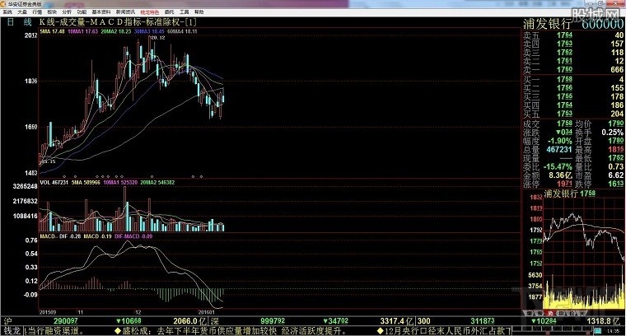626x336 pixels.
Task: Click the 买五 bid row at 1753
Action: pyautogui.click(x=573, y=114)
